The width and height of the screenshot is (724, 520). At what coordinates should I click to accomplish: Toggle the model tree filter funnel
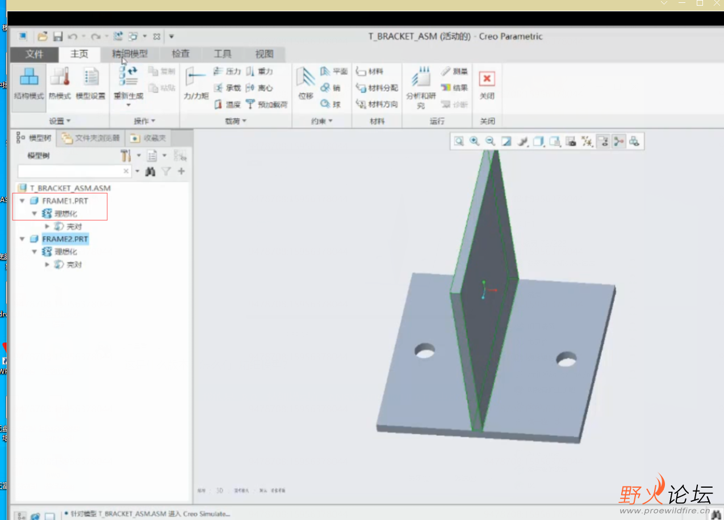point(166,171)
